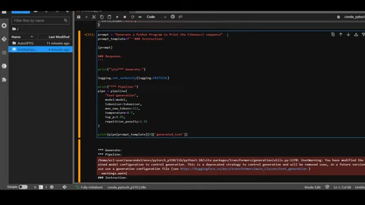365x205 pixels.
Task: Open the huggingface text_generation docs link
Action: click(244, 169)
